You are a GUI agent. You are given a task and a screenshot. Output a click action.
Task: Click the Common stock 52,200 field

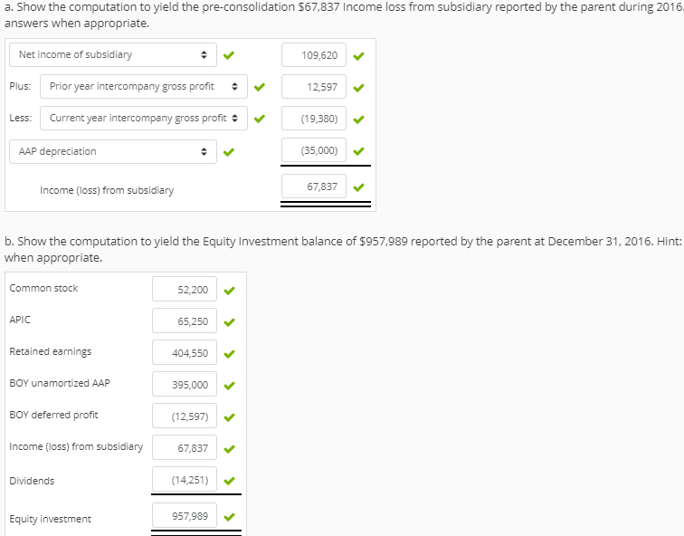185,289
